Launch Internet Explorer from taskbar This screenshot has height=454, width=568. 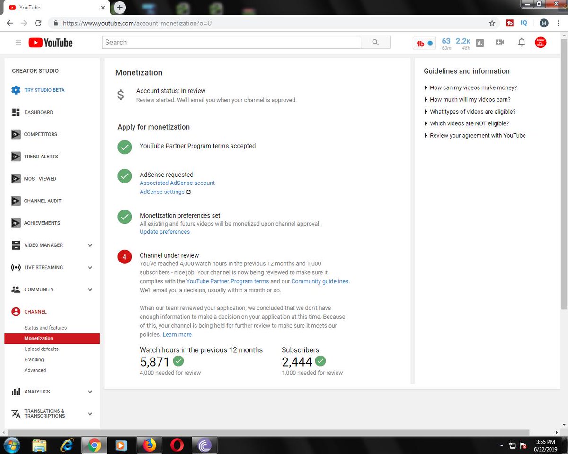click(x=67, y=445)
